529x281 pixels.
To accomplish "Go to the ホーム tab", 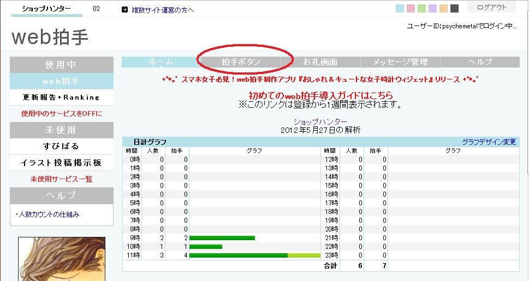I will (x=161, y=62).
